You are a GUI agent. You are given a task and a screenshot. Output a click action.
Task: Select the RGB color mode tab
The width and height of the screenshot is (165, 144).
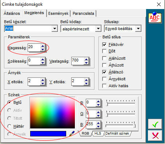[x=85, y=134]
